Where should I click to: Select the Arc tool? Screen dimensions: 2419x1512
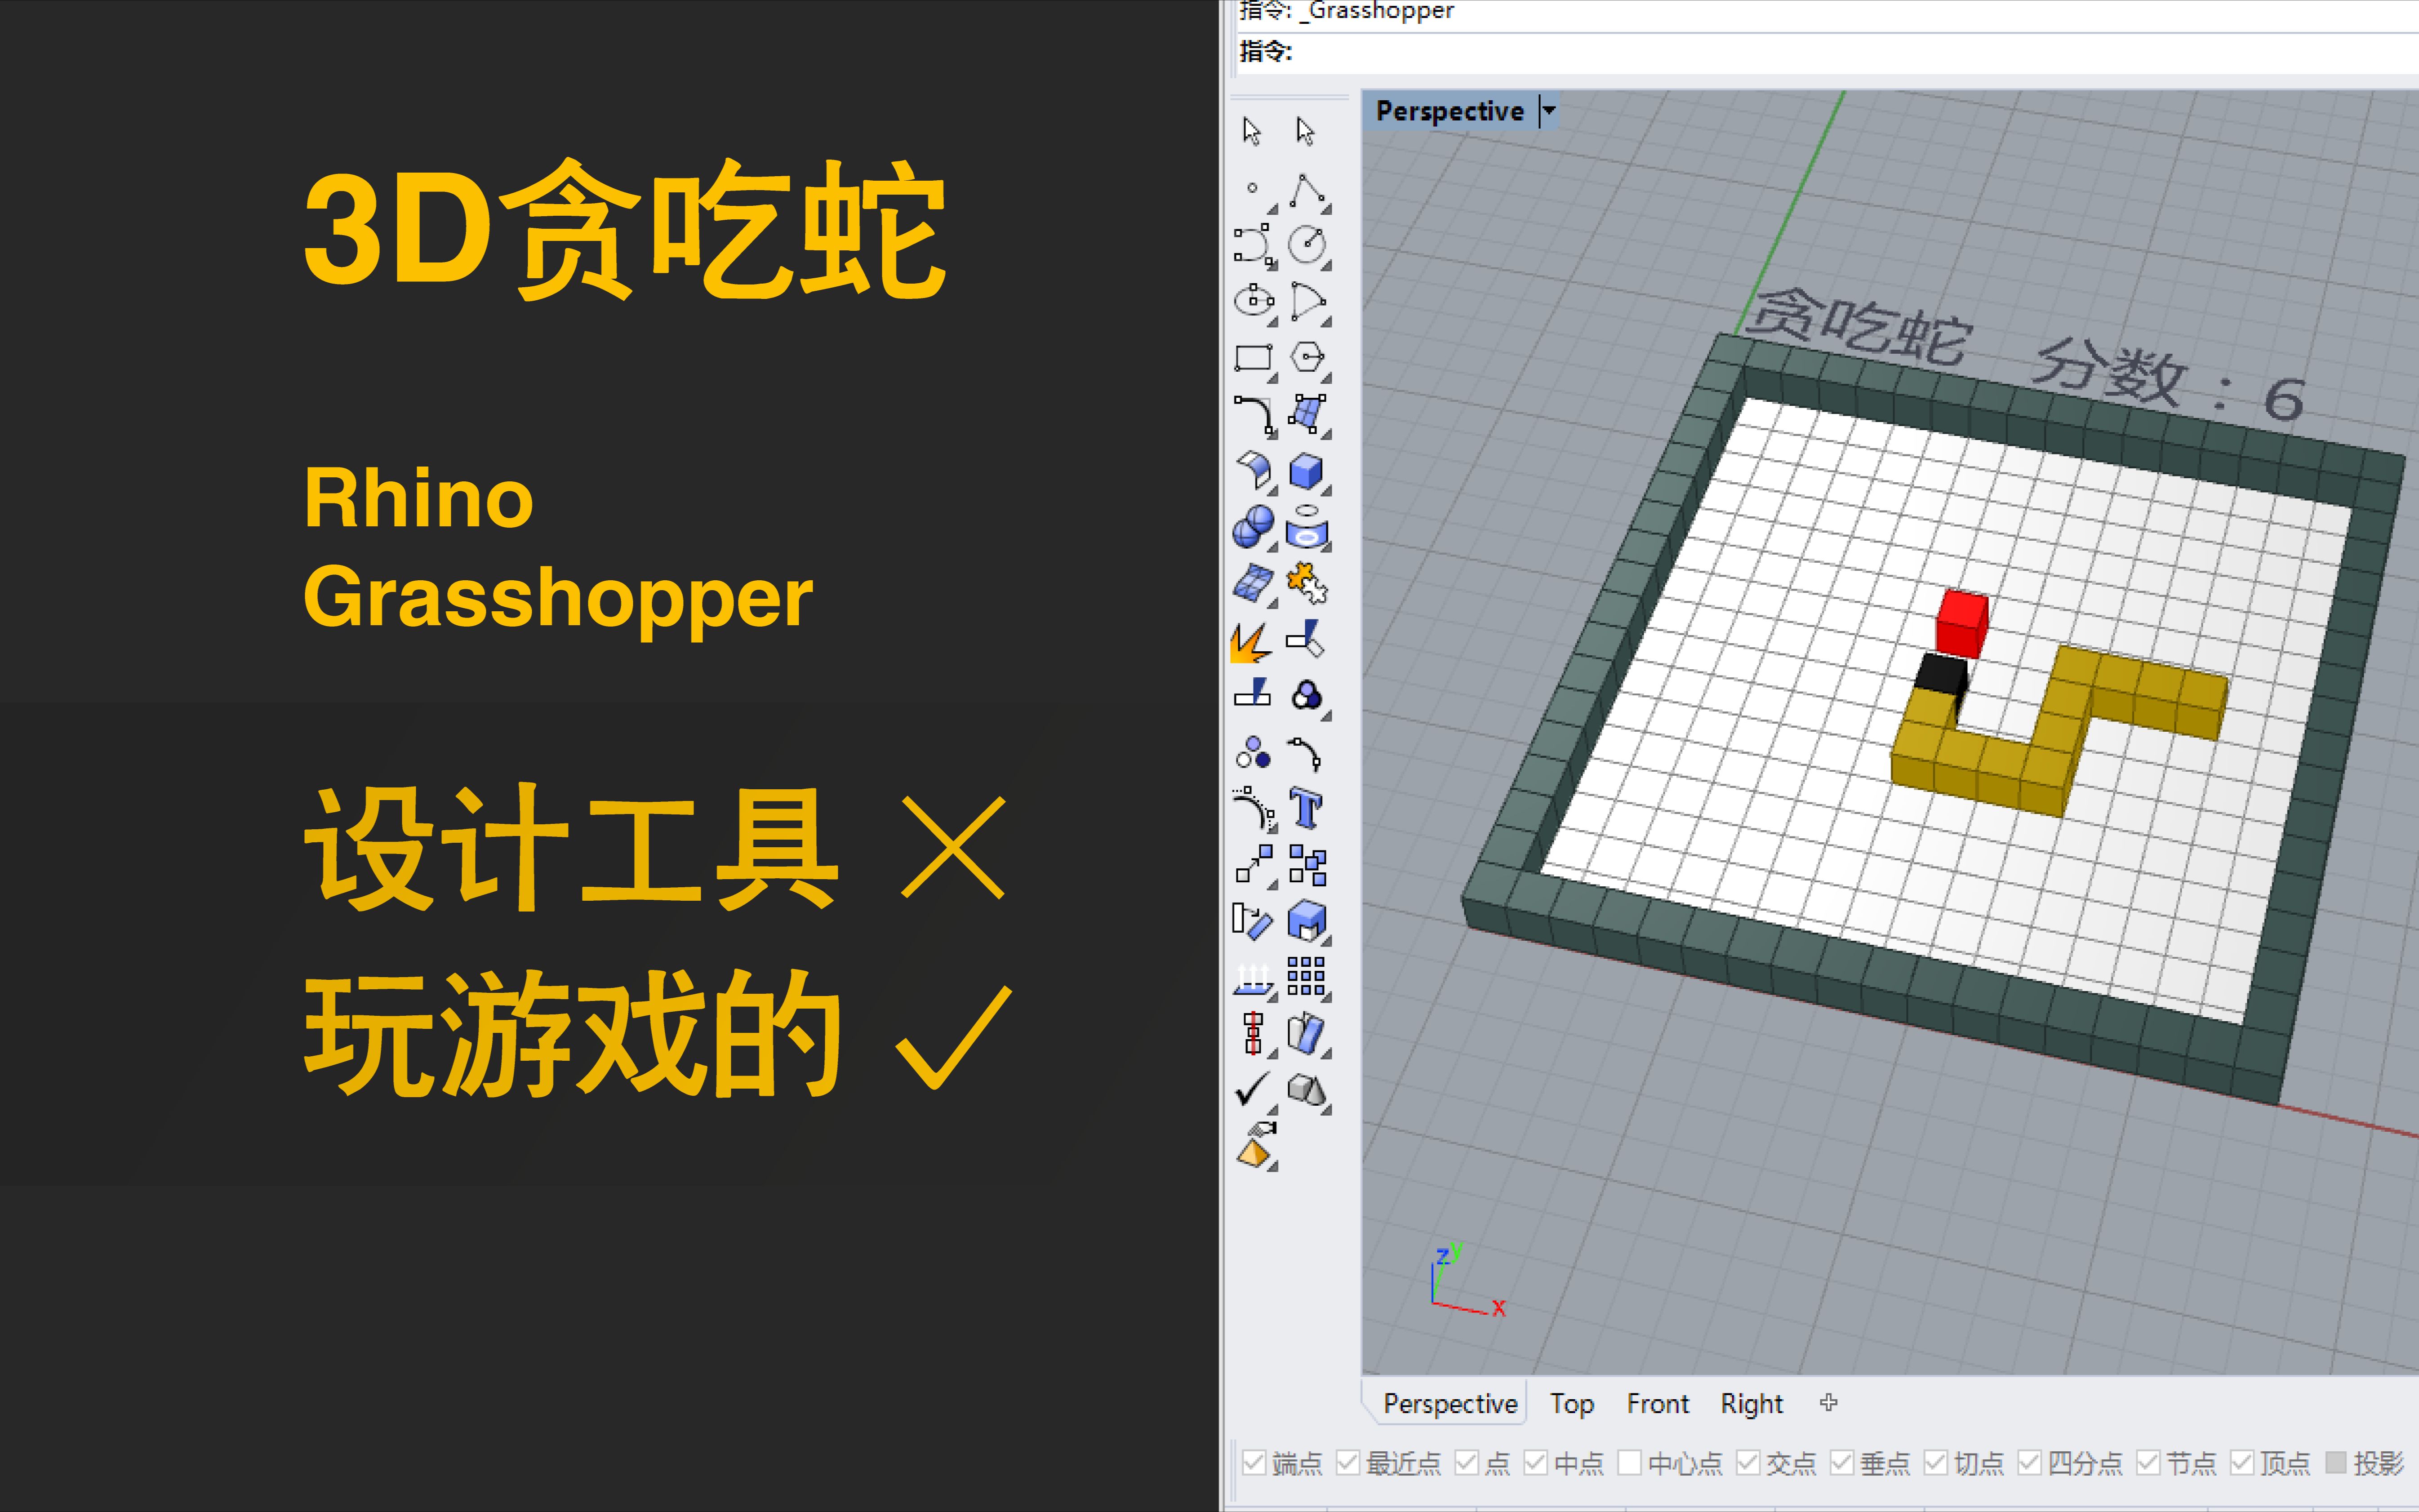coord(1308,302)
